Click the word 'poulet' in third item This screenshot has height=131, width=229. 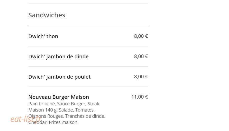click(x=83, y=77)
